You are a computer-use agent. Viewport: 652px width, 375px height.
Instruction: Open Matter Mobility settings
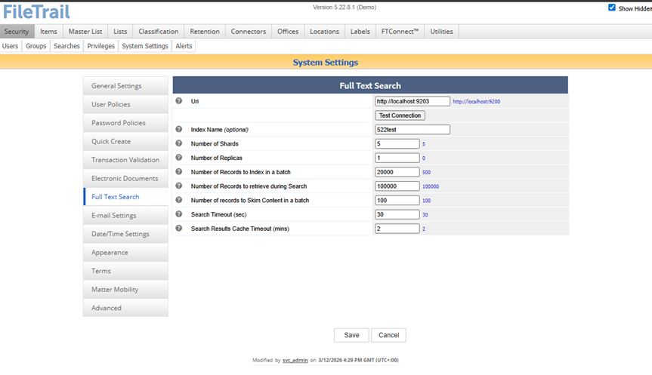pos(125,289)
